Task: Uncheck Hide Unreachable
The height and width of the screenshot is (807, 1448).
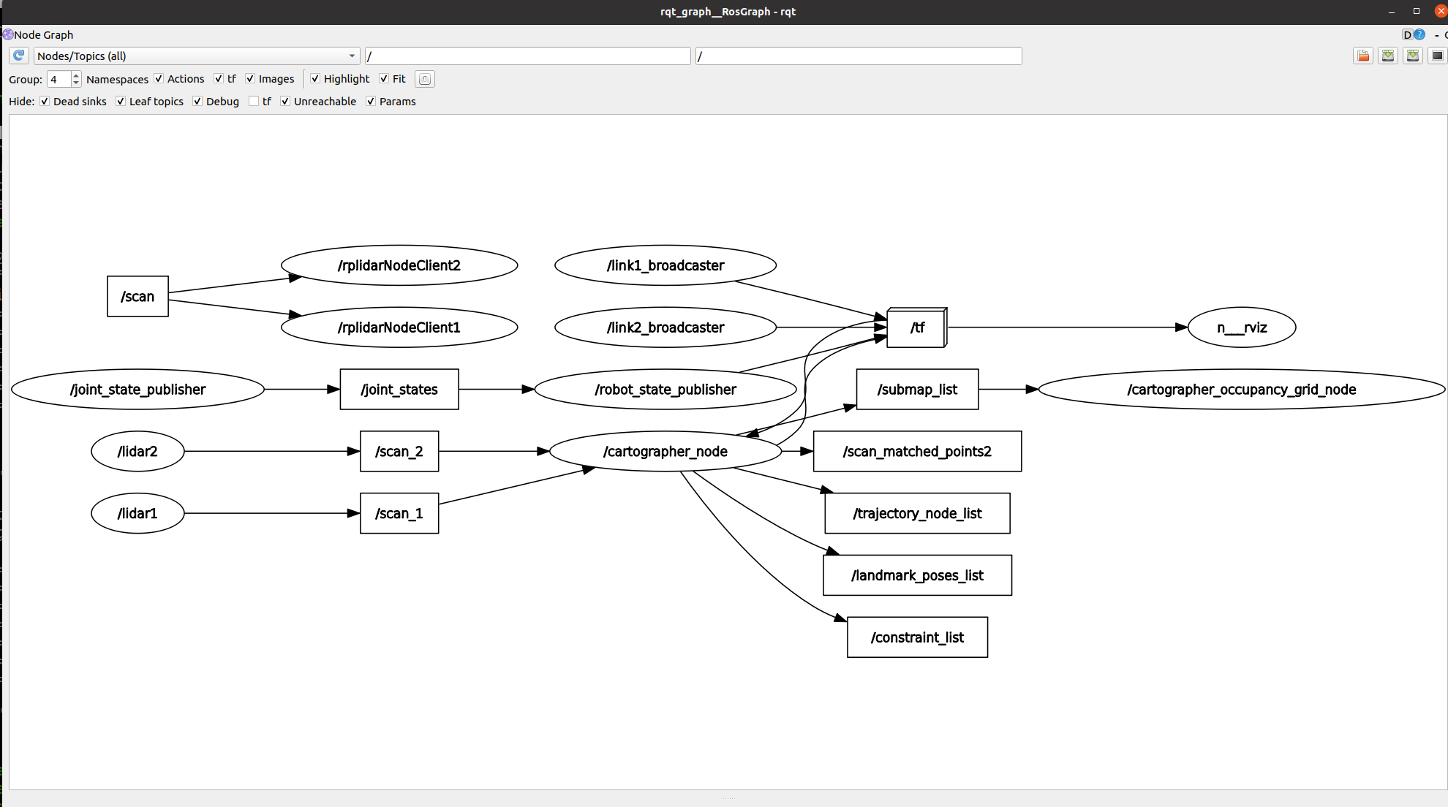Action: pyautogui.click(x=285, y=101)
